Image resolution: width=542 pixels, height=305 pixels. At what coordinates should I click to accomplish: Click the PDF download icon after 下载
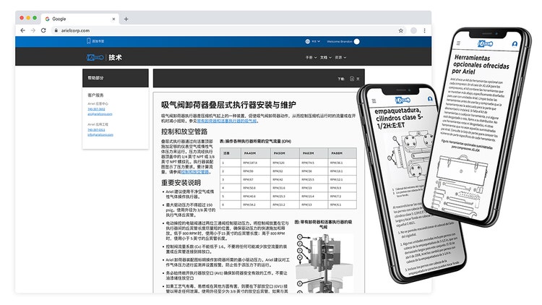(351, 78)
